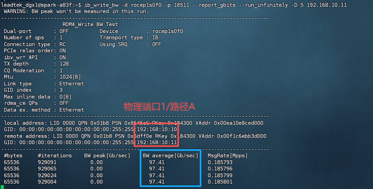Select the --run_infinitely flag in the command
This screenshot has height=189, width=373.
pyautogui.click(x=263, y=5)
